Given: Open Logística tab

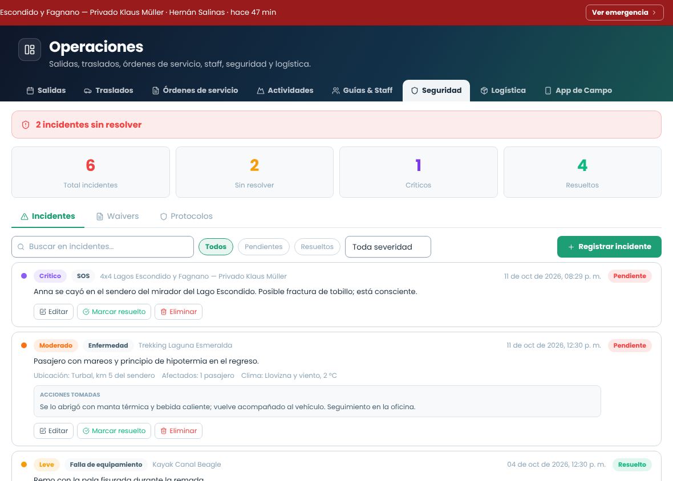Looking at the screenshot, I should pyautogui.click(x=503, y=91).
